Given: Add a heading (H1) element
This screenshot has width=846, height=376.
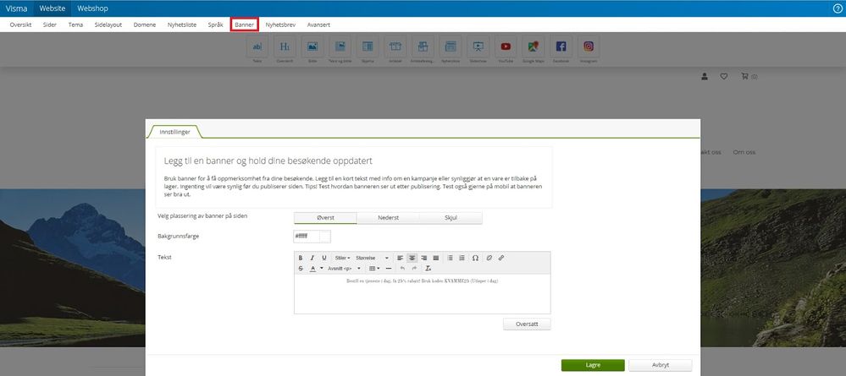Looking at the screenshot, I should click(285, 46).
